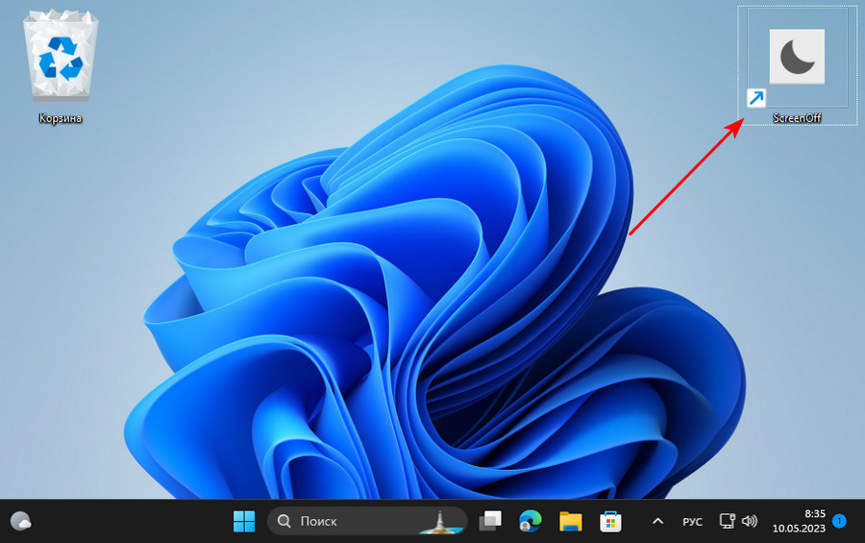This screenshot has height=543, width=865.
Task: Open Microsoft Store from the taskbar
Action: [x=610, y=521]
